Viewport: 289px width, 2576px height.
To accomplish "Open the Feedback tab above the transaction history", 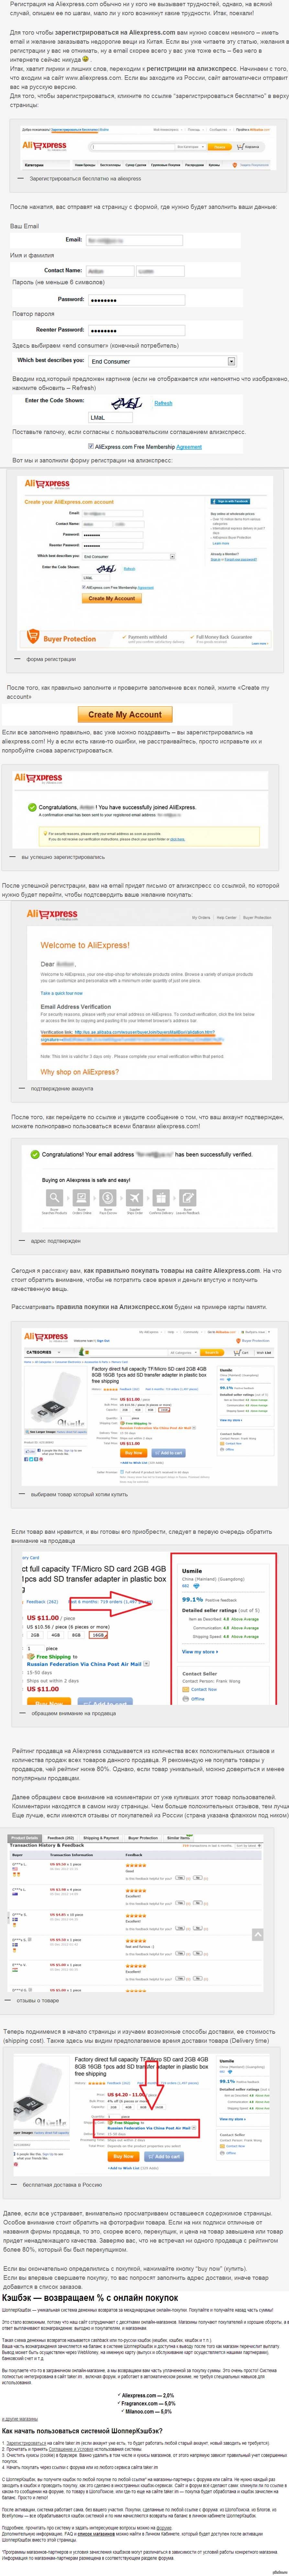I will click(61, 1837).
